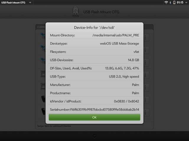
Task: Tap the battery indicator icon
Action: (x=174, y=3)
